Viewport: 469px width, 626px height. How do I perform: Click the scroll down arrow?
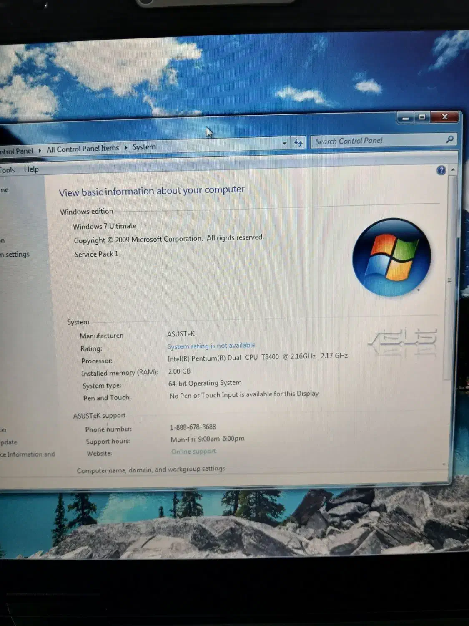[444, 464]
